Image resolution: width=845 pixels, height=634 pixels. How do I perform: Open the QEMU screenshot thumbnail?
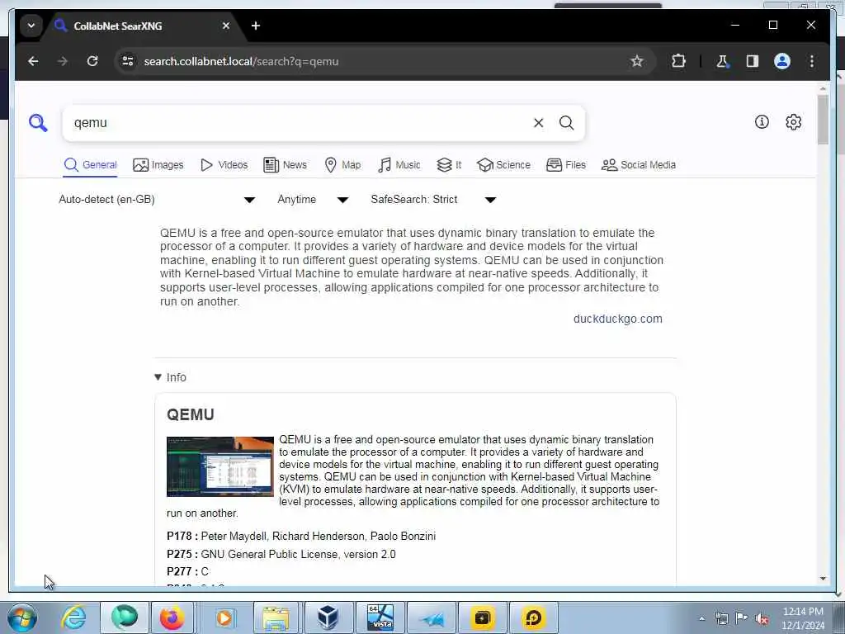220,466
